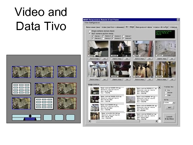Click the green capture-time status display
The width and height of the screenshot is (193, 145).
coord(165,34)
